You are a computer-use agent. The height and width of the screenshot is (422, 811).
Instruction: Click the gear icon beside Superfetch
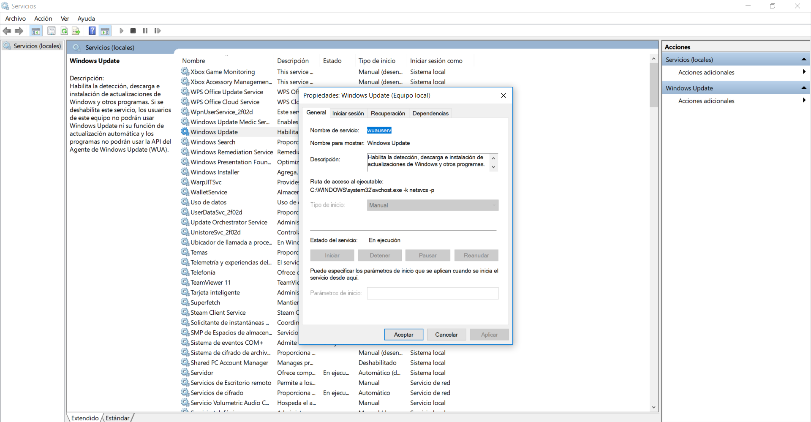click(185, 302)
